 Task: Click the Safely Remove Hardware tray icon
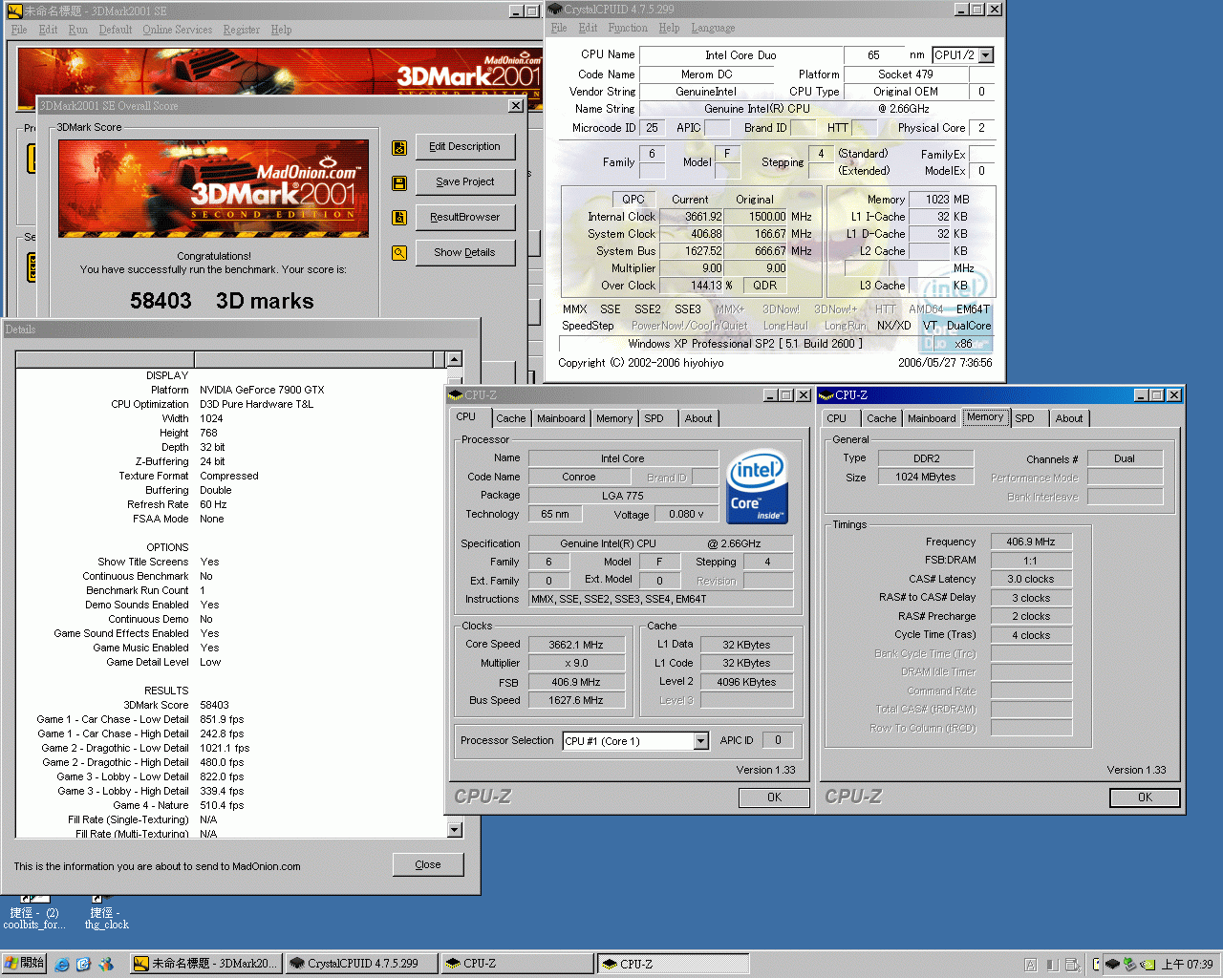pos(1129,965)
